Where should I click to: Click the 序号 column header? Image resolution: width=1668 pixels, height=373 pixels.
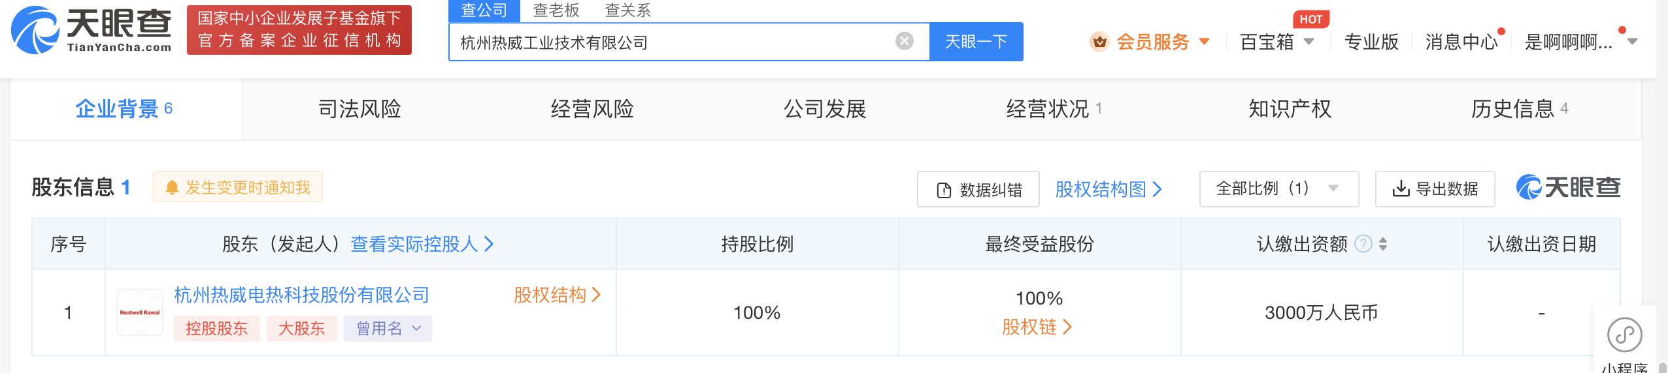click(x=69, y=245)
